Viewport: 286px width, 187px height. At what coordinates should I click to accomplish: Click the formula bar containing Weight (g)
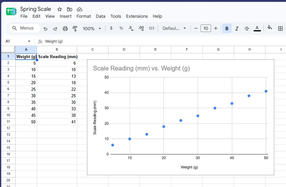tap(164, 41)
